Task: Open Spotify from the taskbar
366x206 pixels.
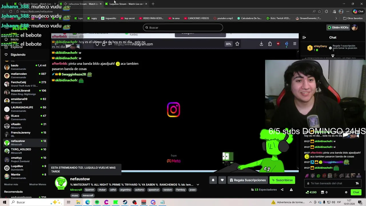Action: click(97, 202)
